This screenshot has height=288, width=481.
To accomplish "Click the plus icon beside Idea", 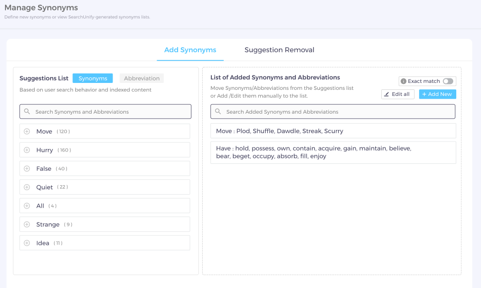I will [27, 243].
